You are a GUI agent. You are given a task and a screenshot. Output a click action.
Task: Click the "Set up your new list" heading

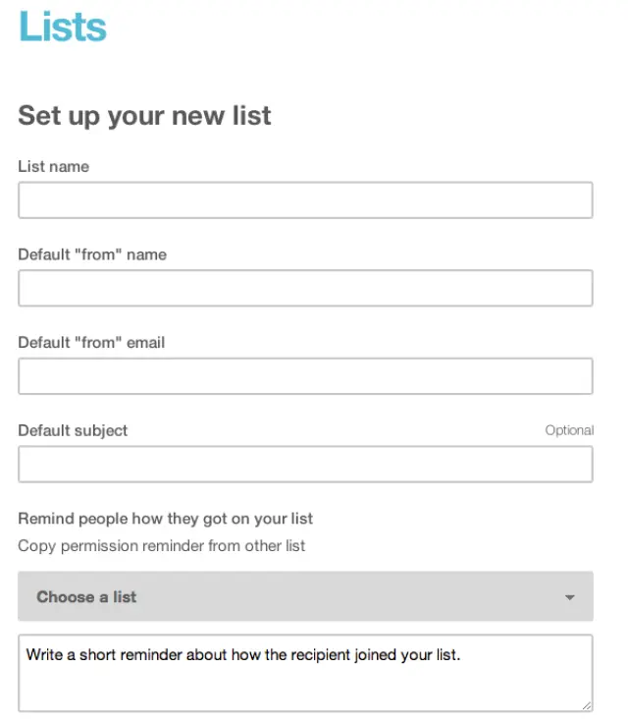tap(144, 116)
